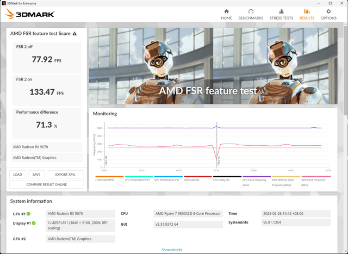The width and height of the screenshot is (348, 254).
Task: Open the OPTIONS tab label
Action: tap(328, 18)
